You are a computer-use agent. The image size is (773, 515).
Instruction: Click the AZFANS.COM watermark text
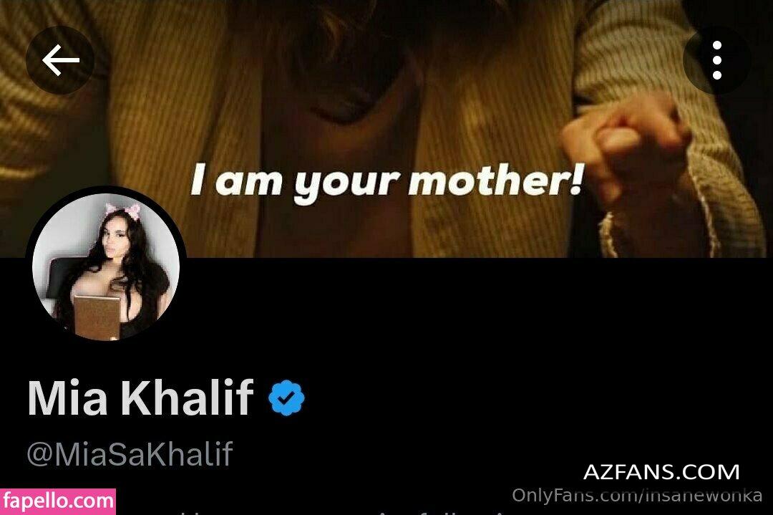click(x=661, y=472)
